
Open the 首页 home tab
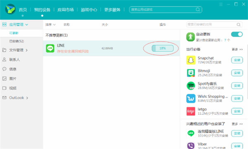click(x=23, y=10)
